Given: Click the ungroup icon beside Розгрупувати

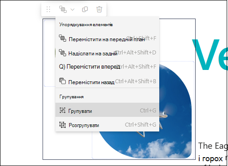Looking at the screenshot, I should pos(63,125).
